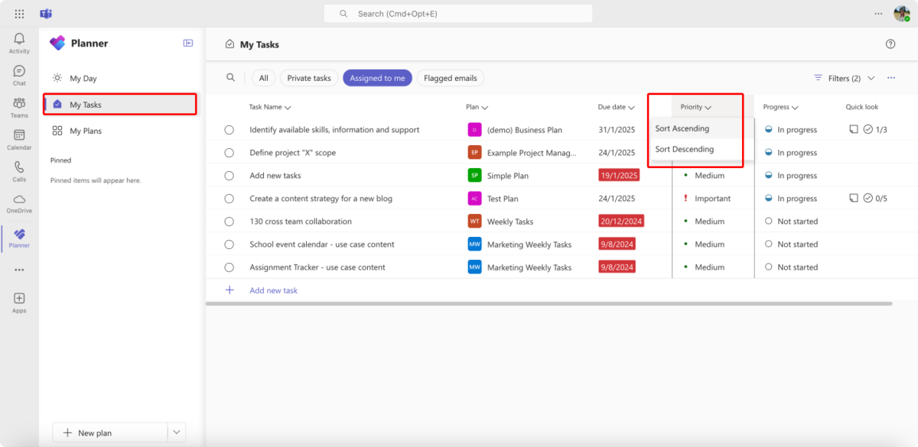Switch to the Flagged emails tab

click(450, 77)
